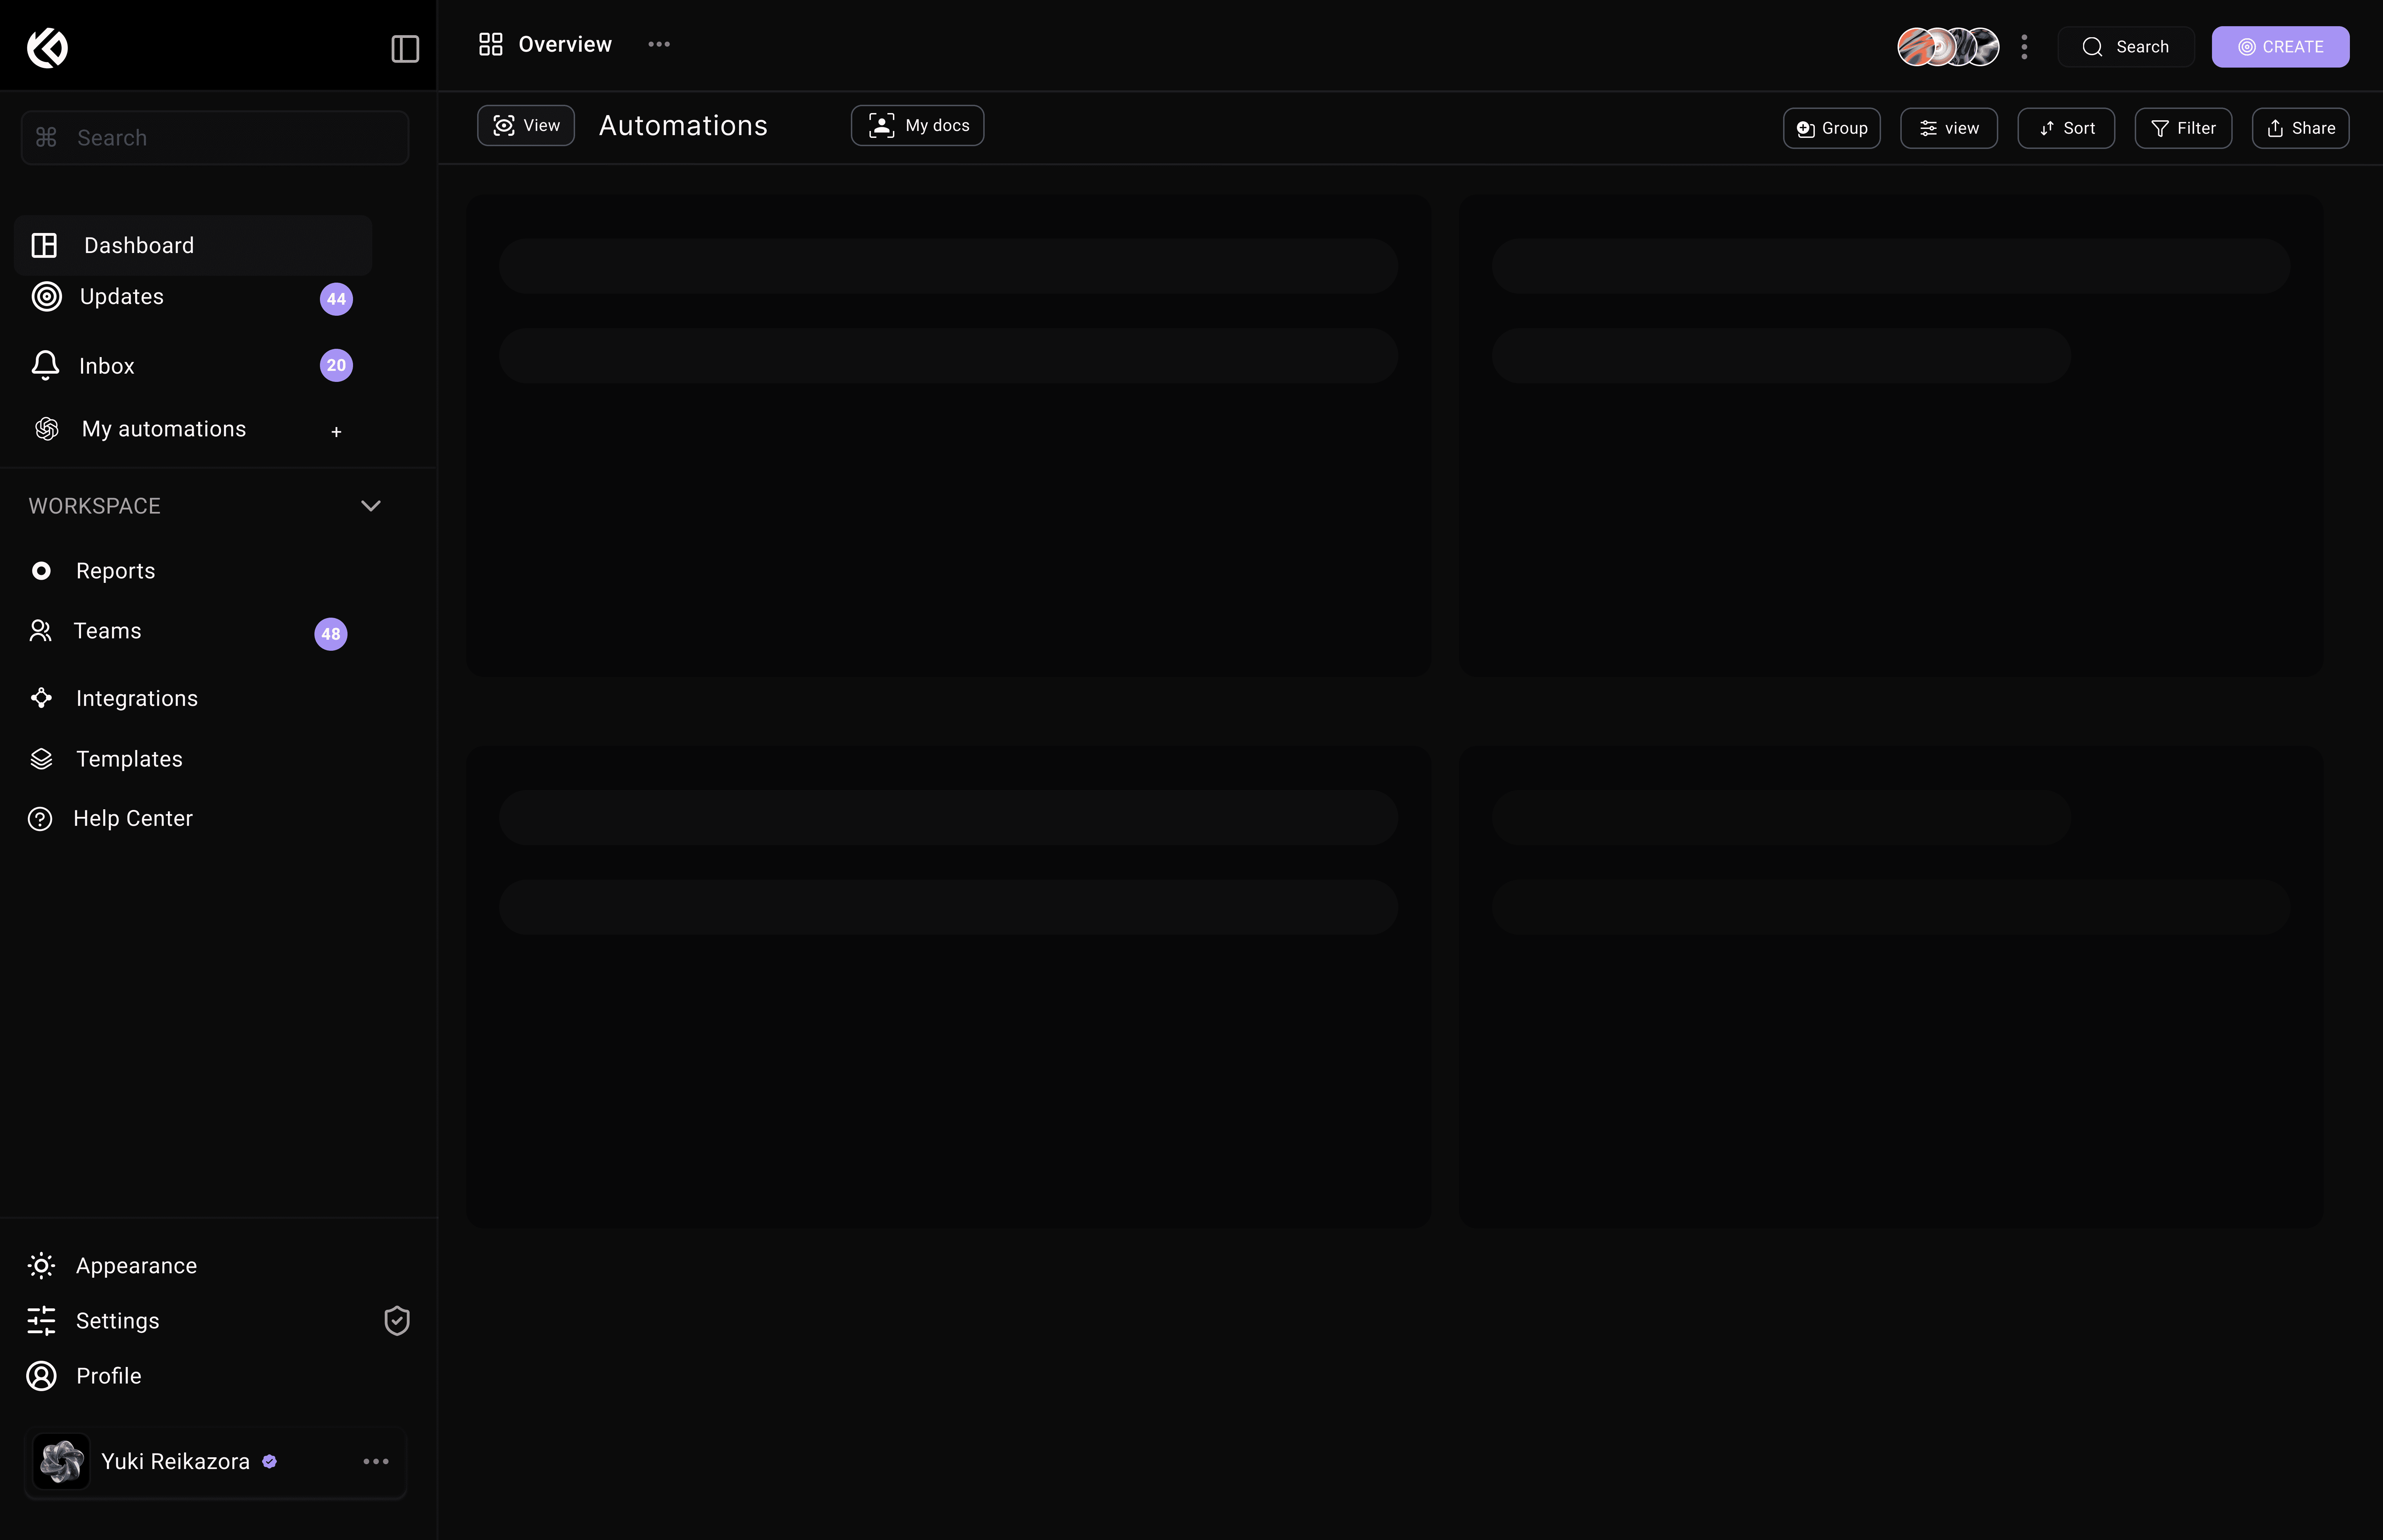Open the user card three-dots menu
The height and width of the screenshot is (1540, 2383).
coord(376,1462)
